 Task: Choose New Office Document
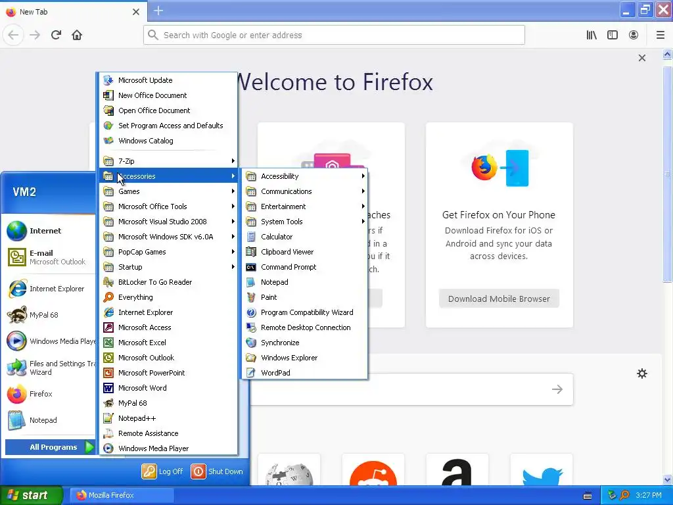[169, 95]
